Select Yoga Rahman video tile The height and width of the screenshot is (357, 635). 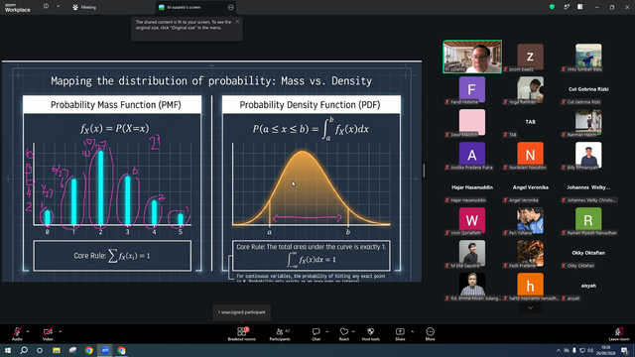[x=530, y=89]
